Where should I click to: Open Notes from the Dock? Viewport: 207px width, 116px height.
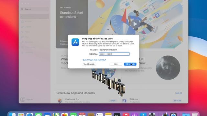(x=108, y=115)
